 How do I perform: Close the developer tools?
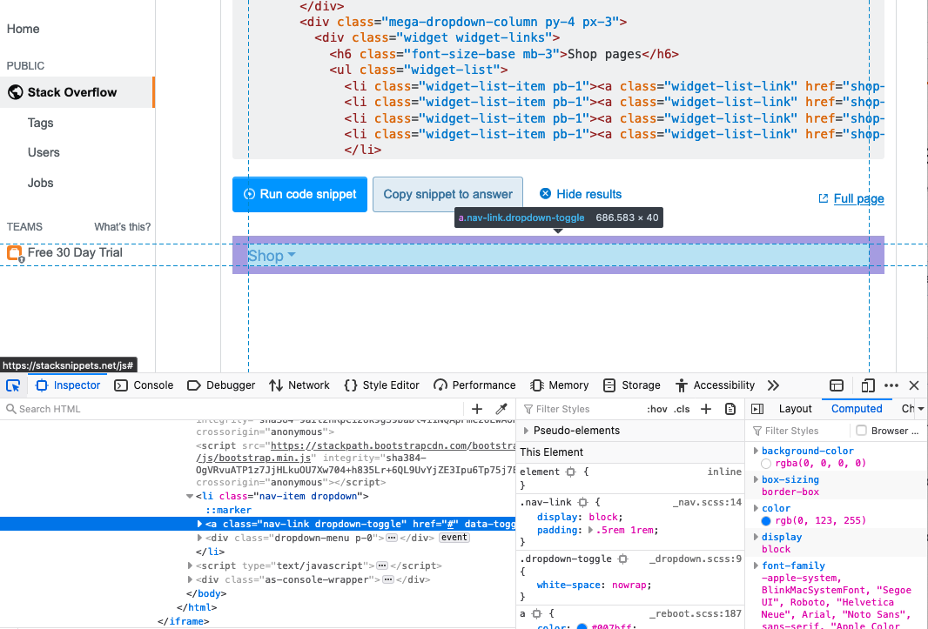point(914,385)
